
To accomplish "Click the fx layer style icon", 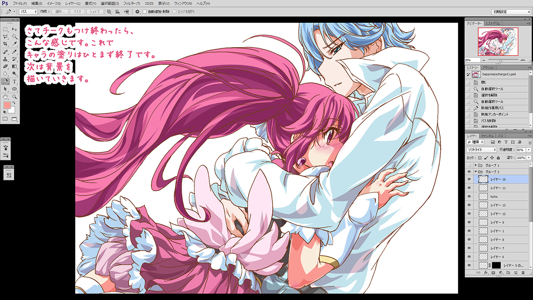I will tap(486, 272).
